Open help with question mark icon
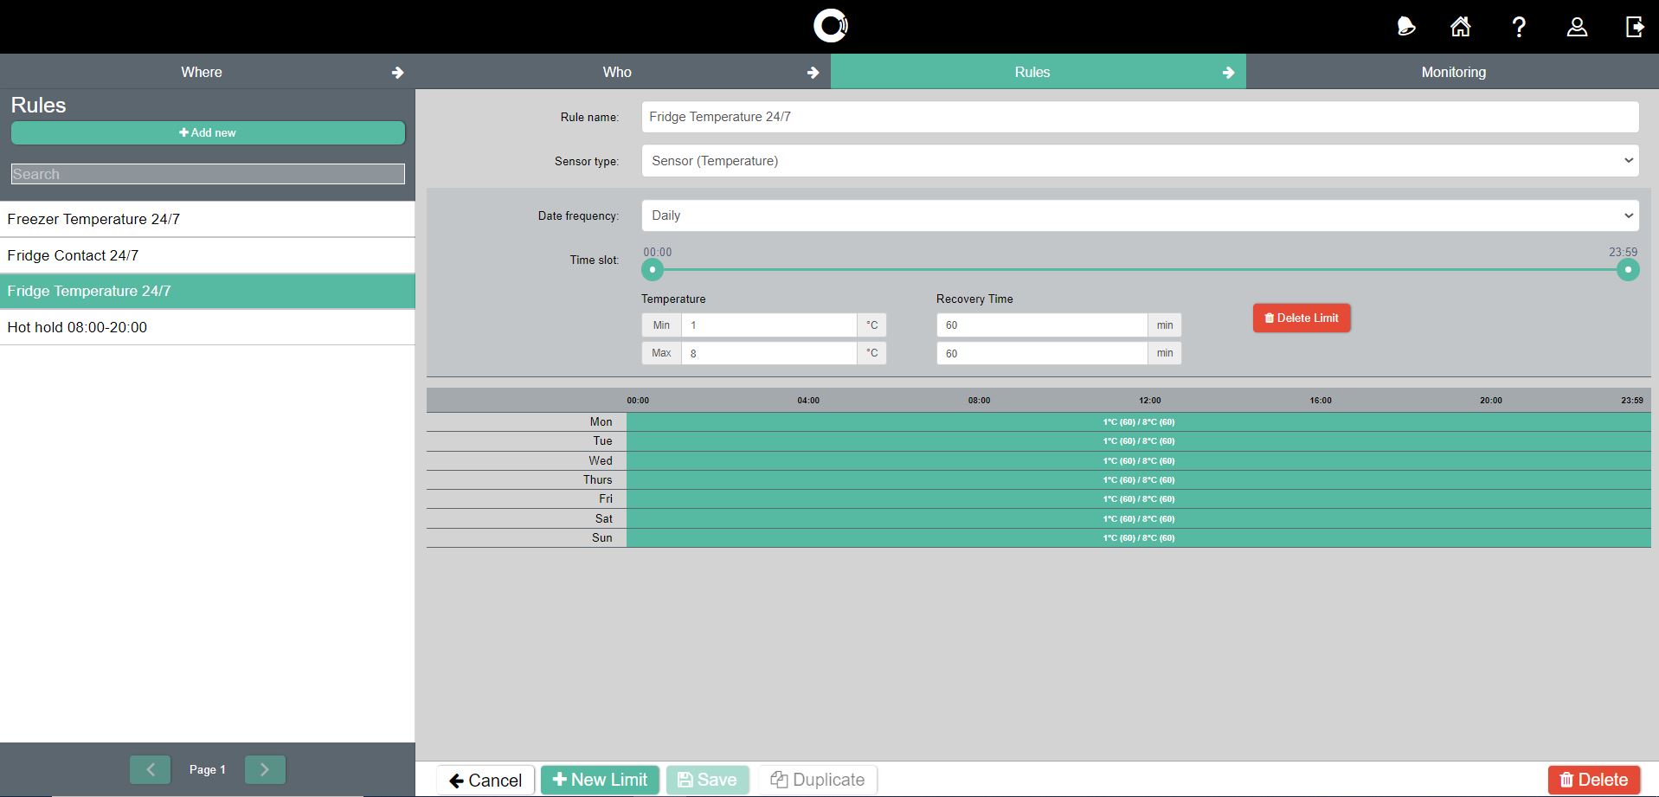Image resolution: width=1659 pixels, height=797 pixels. (x=1519, y=27)
